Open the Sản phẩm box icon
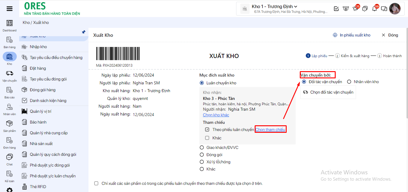Viewport: 408px width, 192px height. point(10,124)
